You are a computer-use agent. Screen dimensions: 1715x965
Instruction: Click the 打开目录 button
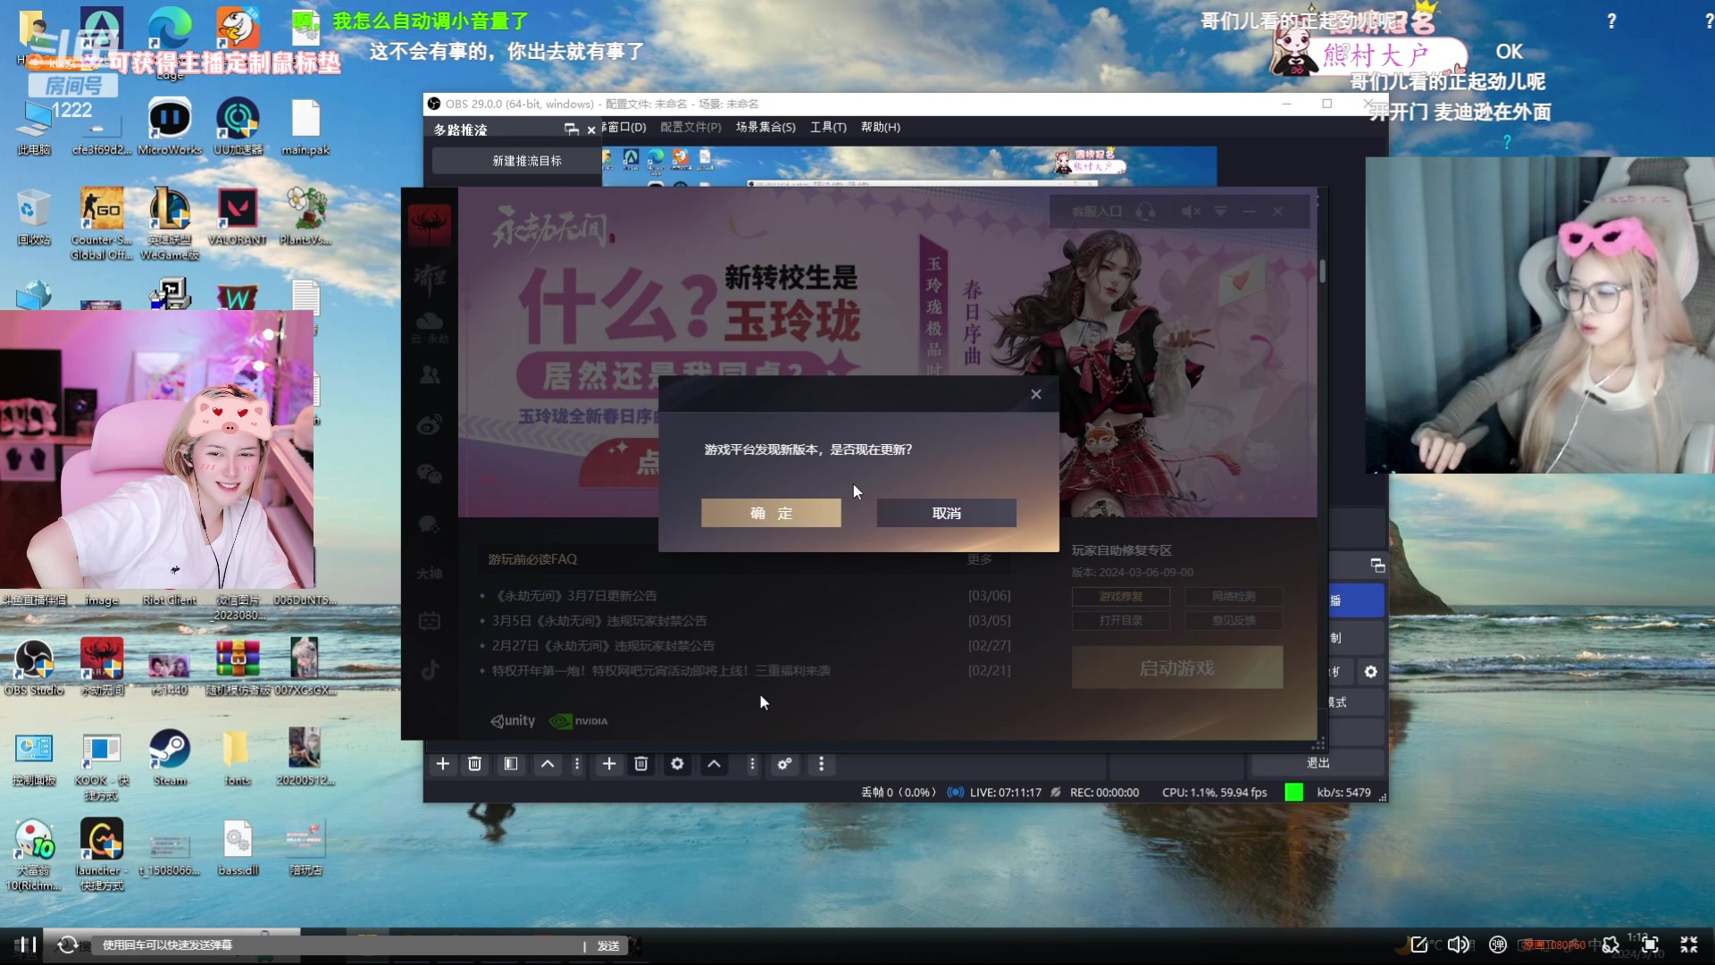click(1120, 620)
